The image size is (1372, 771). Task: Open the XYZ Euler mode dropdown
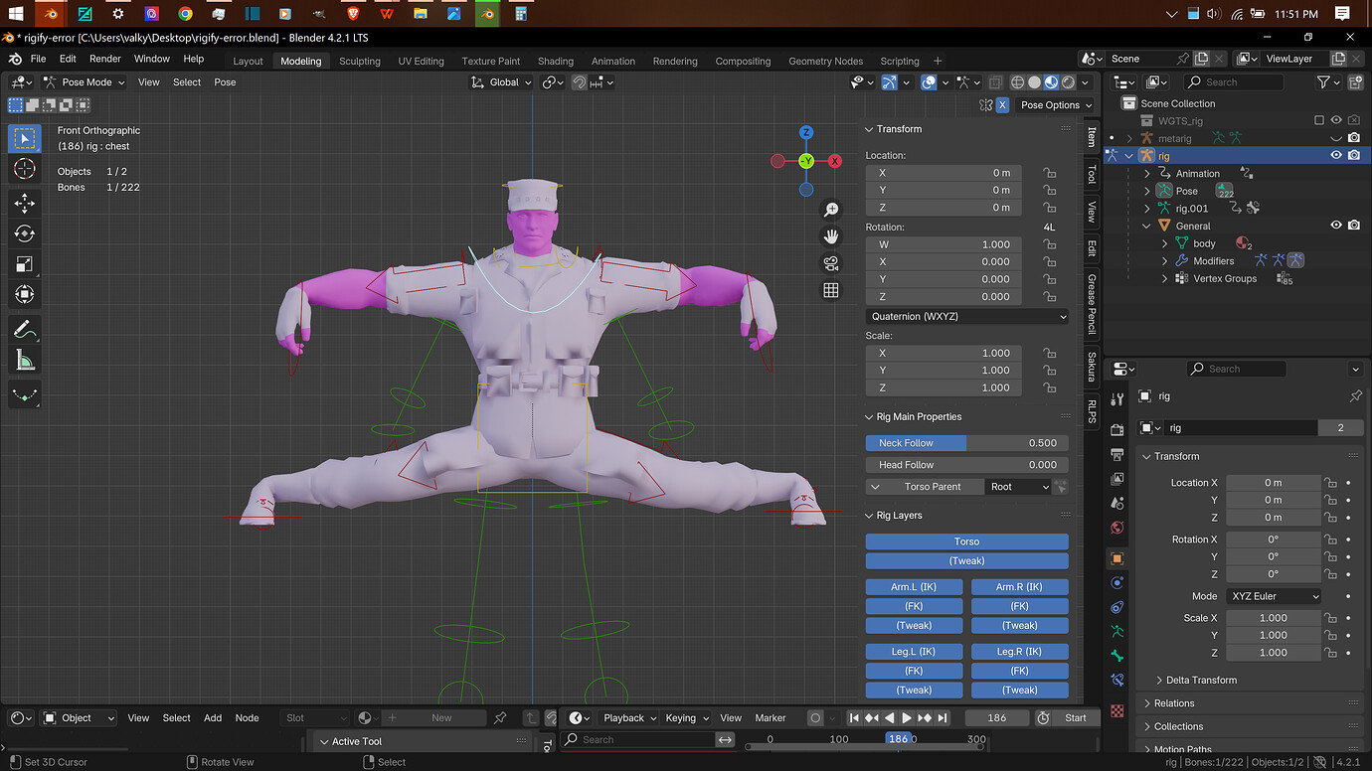pyautogui.click(x=1274, y=596)
